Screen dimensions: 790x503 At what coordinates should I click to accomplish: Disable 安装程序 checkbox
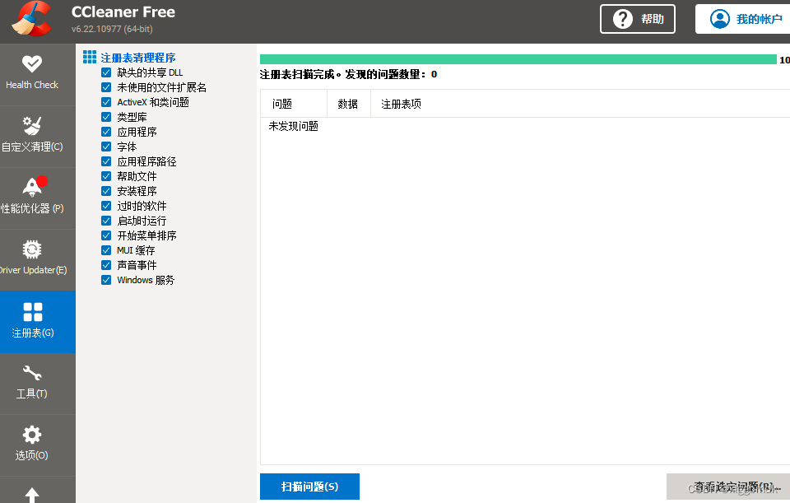point(106,191)
